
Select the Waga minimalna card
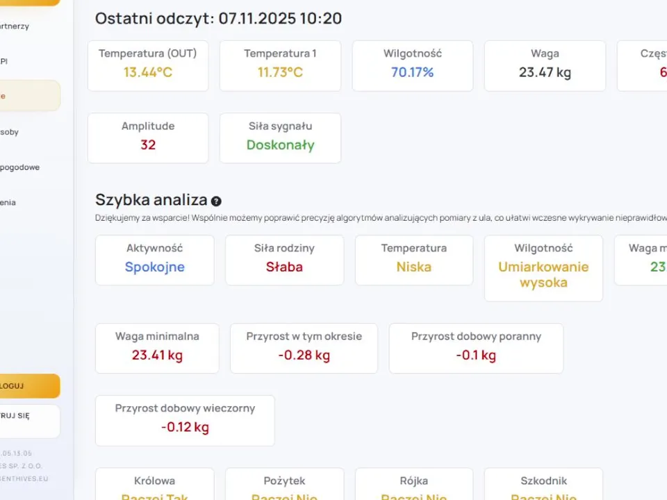pos(157,348)
